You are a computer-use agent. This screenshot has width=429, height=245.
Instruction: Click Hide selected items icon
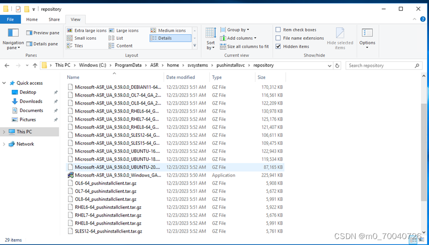(340, 39)
